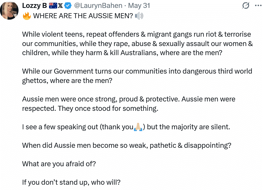
Task: Click the Grok explain post icon
Action: click(246, 6)
